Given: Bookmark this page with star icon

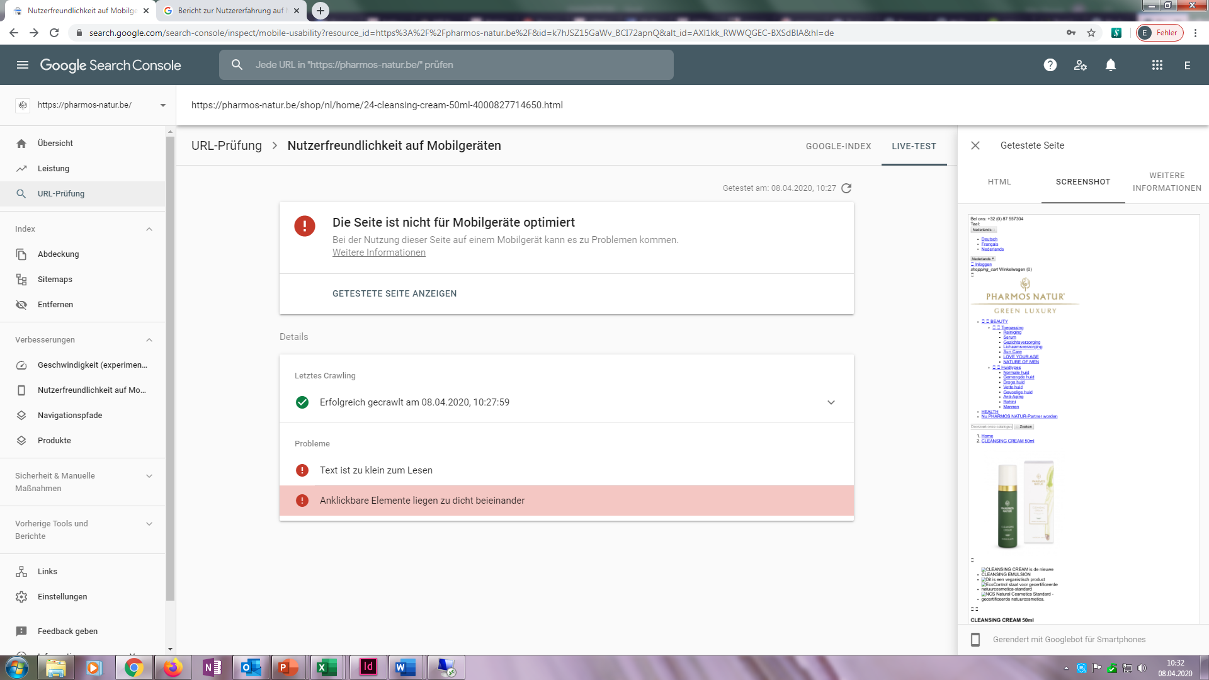Looking at the screenshot, I should [x=1091, y=33].
